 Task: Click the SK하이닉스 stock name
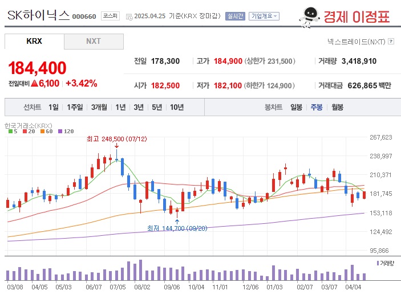(x=39, y=15)
